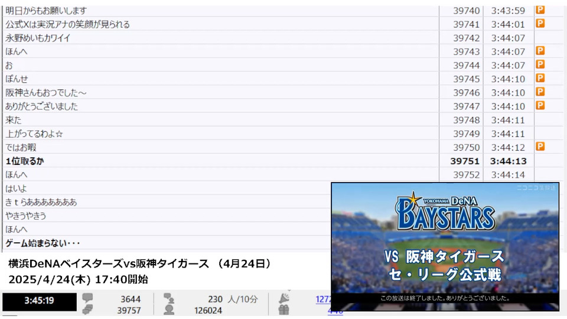
Task: Click the total visitors person icon beside 126024
Action: (x=169, y=310)
